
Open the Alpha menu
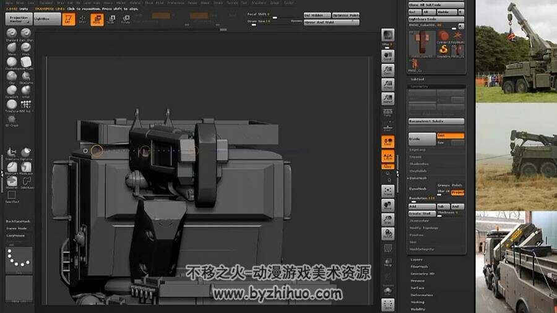click(x=9, y=3)
